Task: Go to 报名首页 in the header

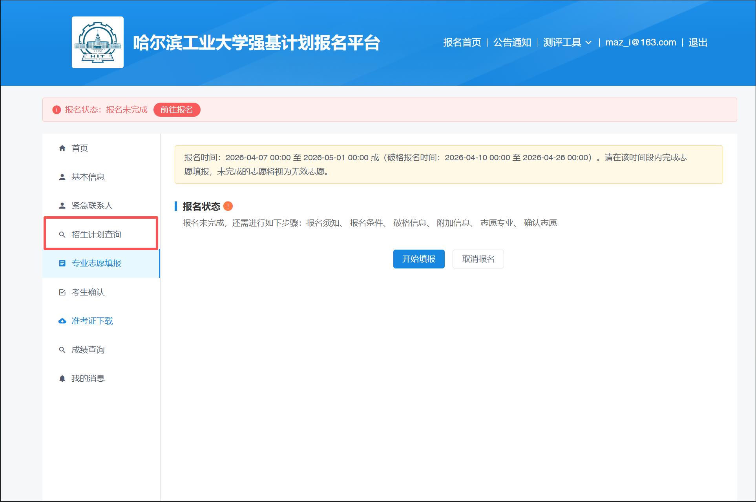Action: 462,42
